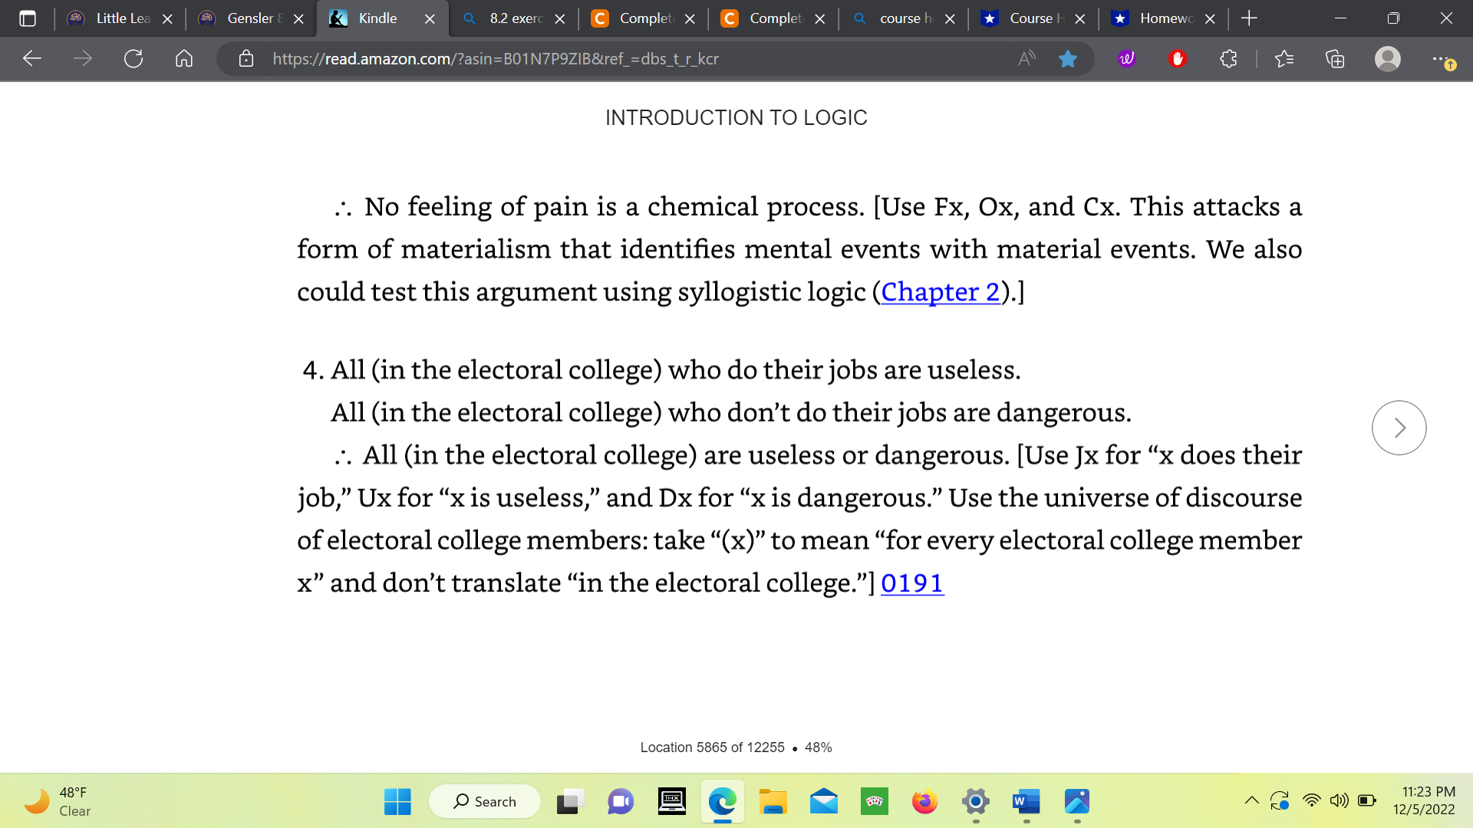The height and width of the screenshot is (828, 1473).
Task: Open Wi-Fi status from the system tray
Action: point(1310,800)
